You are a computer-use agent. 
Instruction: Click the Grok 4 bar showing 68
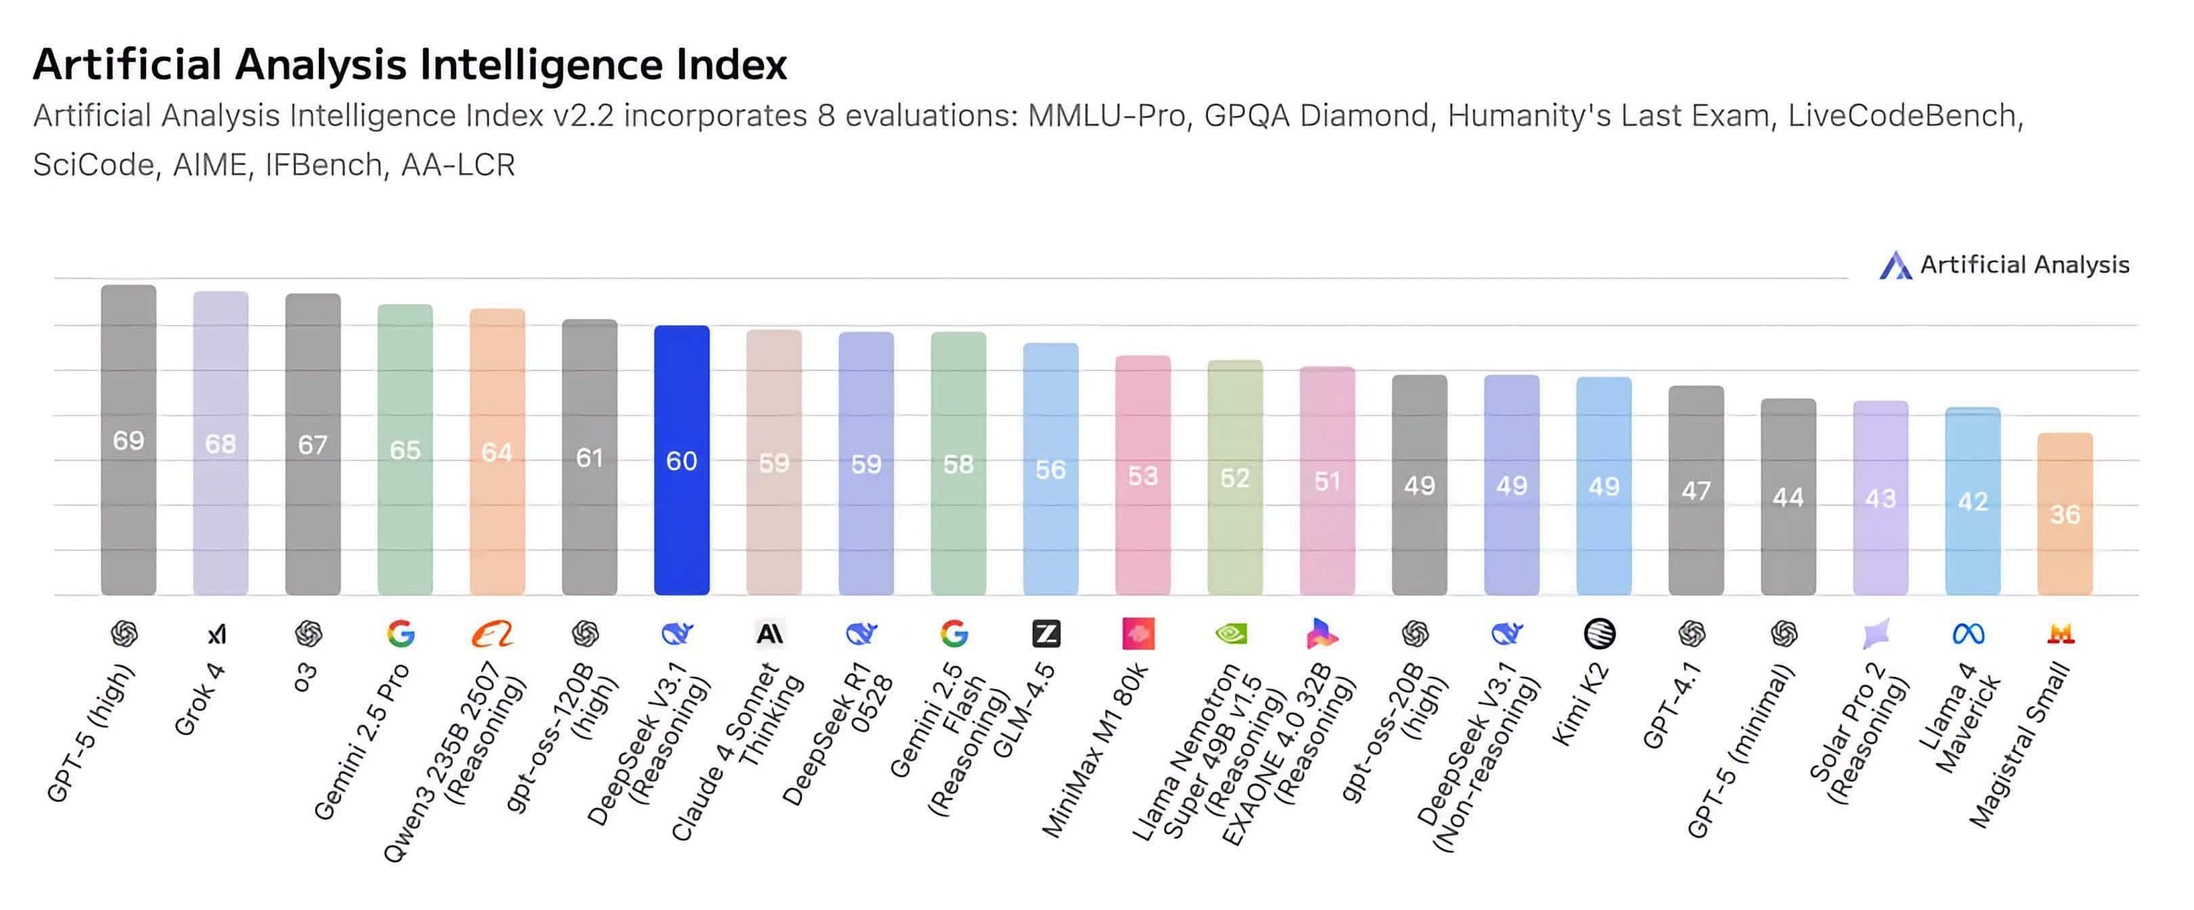[x=221, y=443]
